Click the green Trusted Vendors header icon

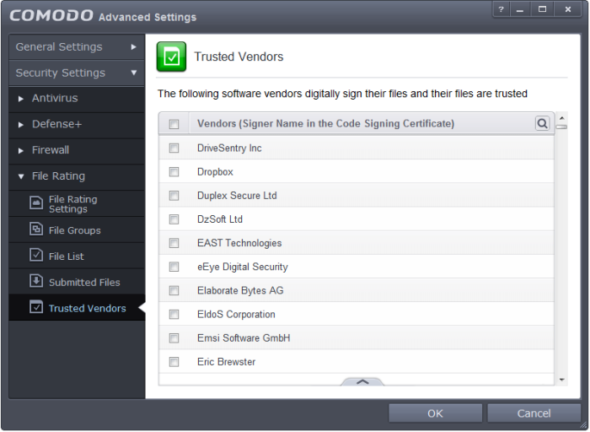(171, 57)
